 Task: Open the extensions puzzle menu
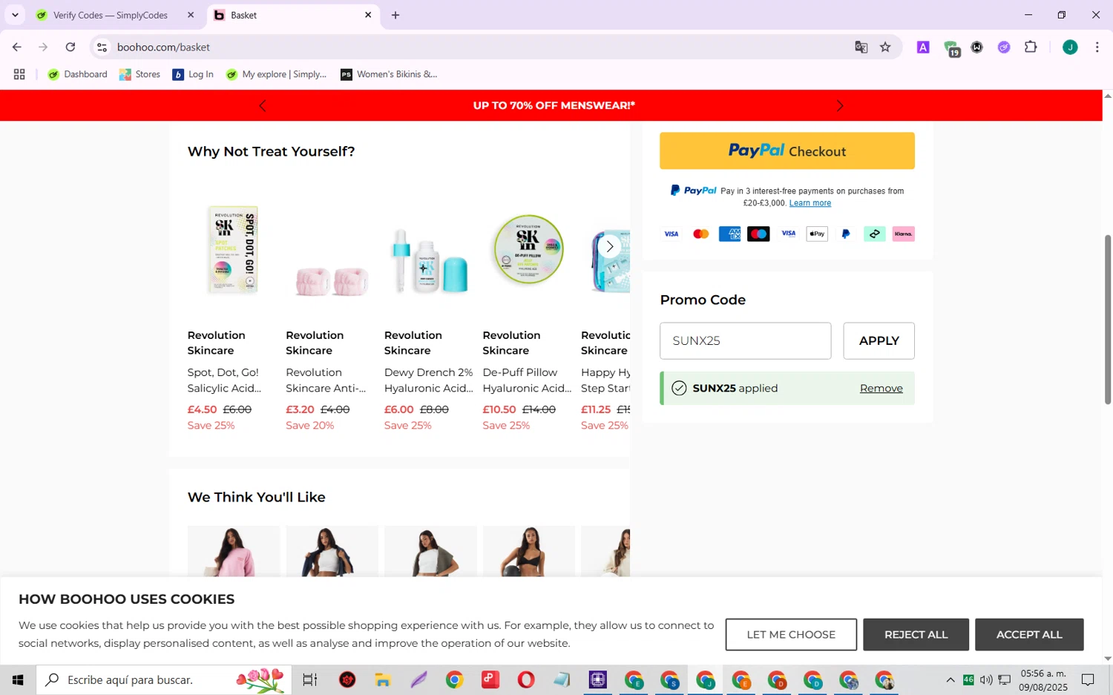[1031, 47]
